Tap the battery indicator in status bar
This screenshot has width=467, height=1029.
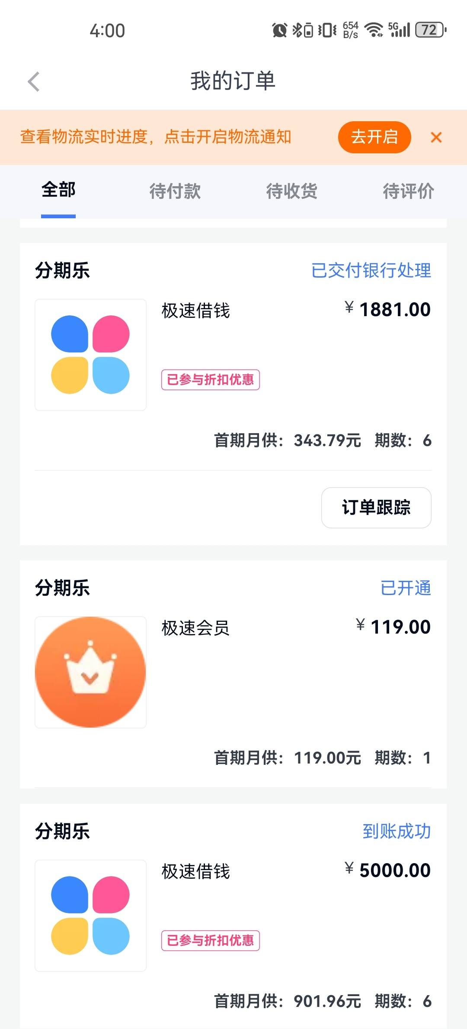click(x=431, y=30)
